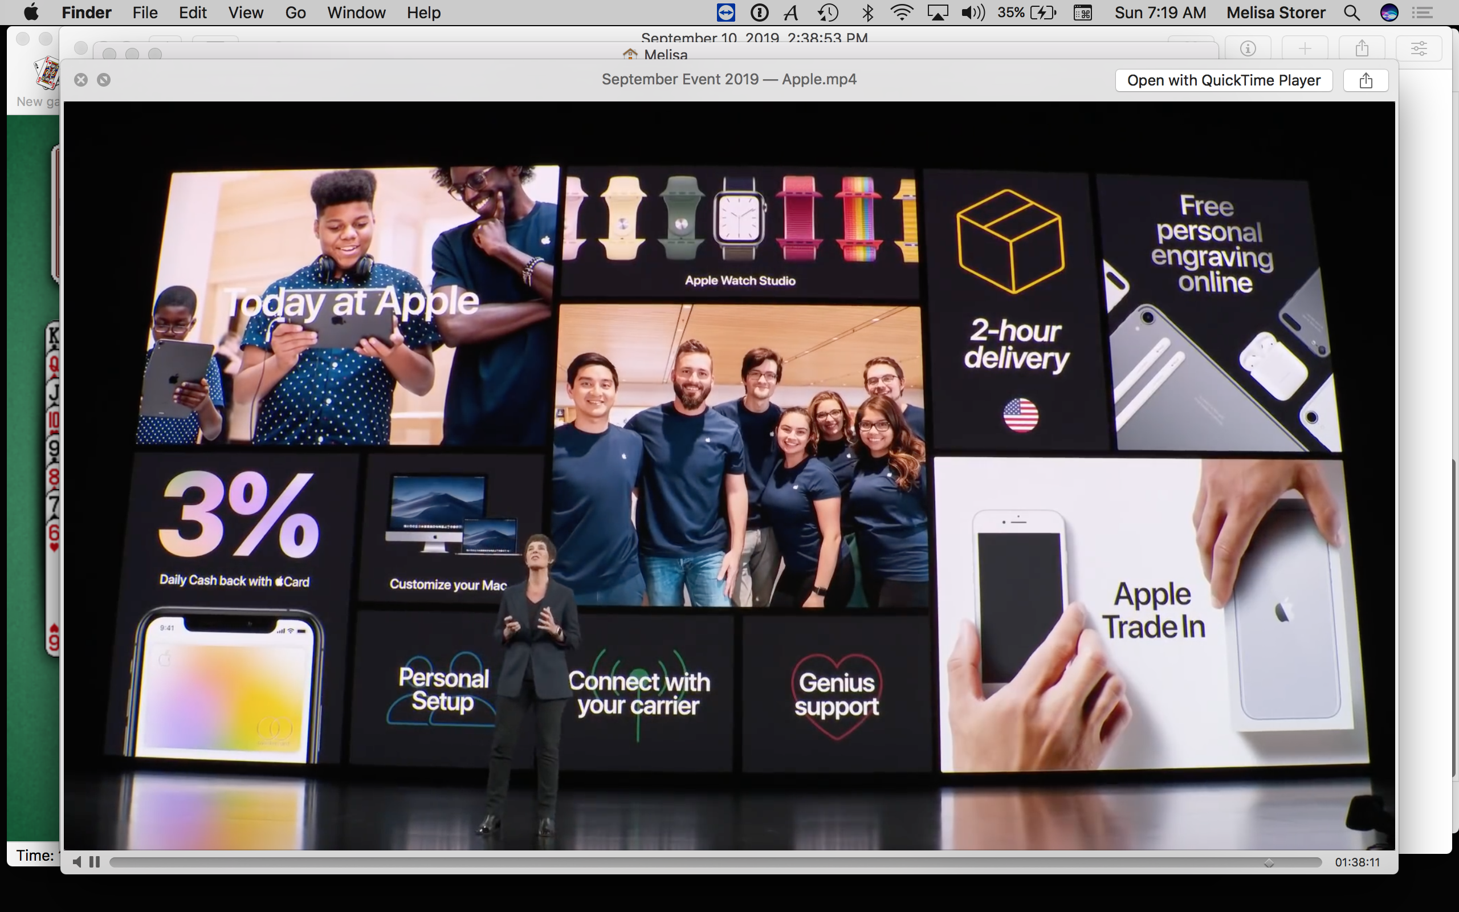This screenshot has width=1459, height=912.
Task: Pause the video playback
Action: tap(95, 862)
